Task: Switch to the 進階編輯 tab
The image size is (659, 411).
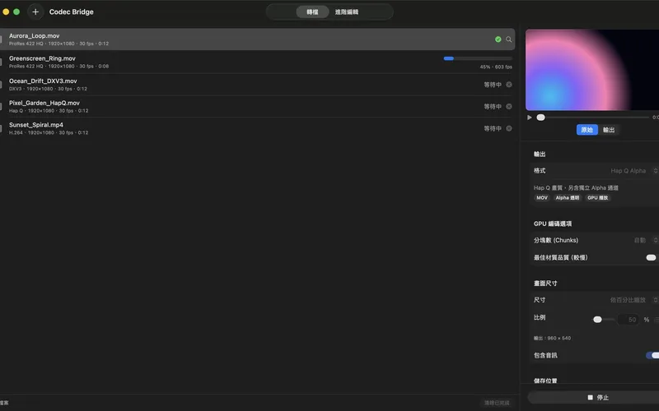Action: pos(347,12)
